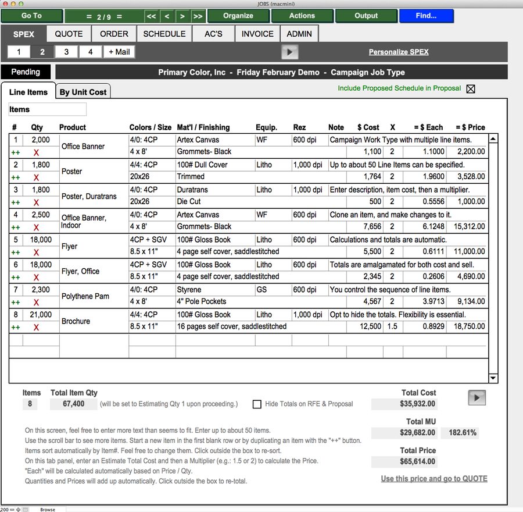The width and height of the screenshot is (523, 512).
Task: Go back a record with the < arrow
Action: pos(168,16)
